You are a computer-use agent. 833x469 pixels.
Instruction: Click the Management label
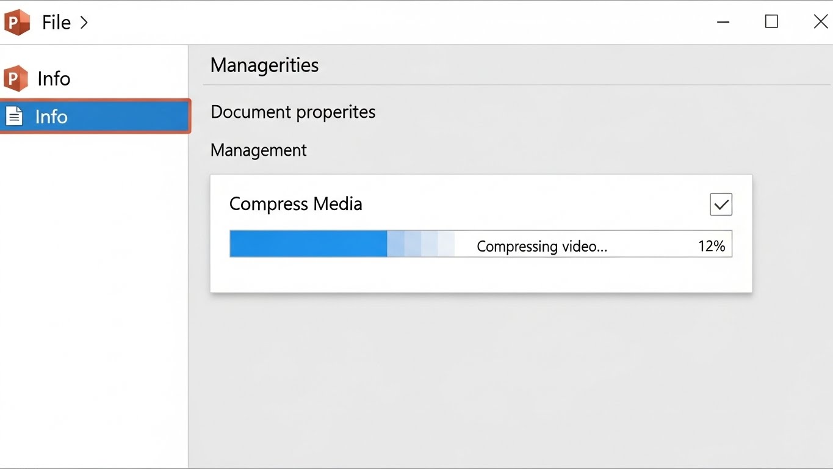pos(258,150)
